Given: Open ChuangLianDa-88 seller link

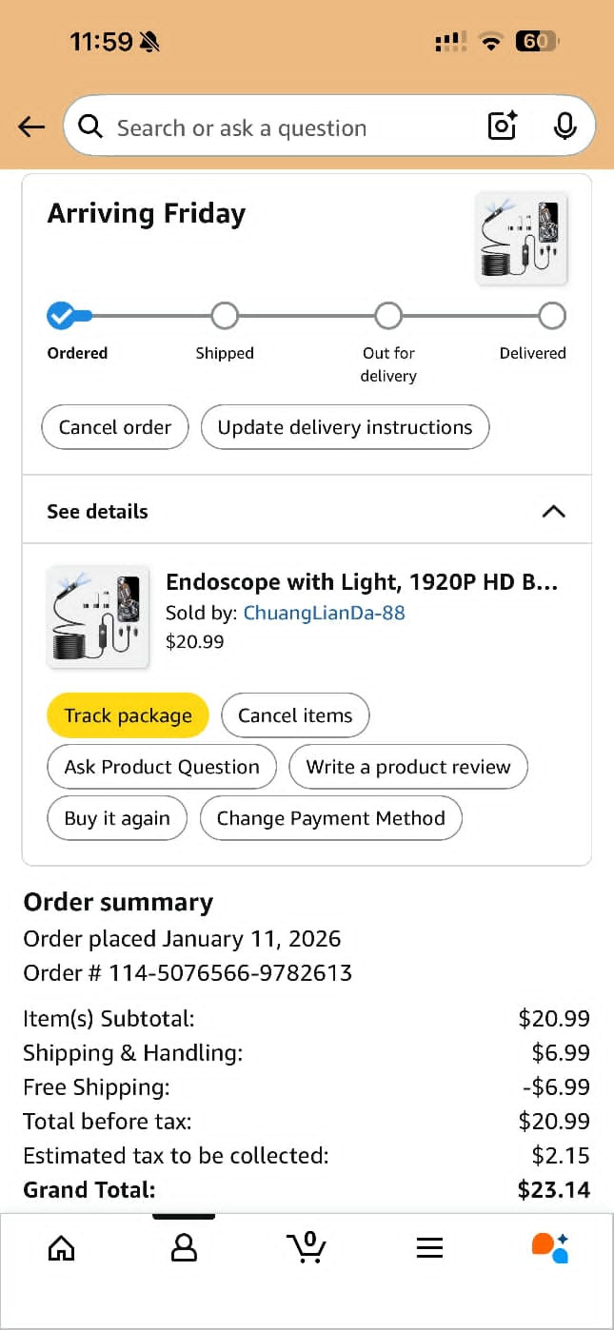Looking at the screenshot, I should [325, 613].
